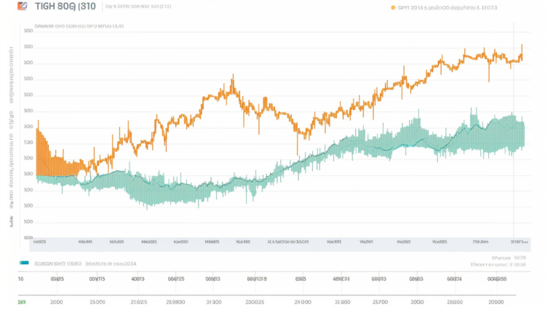Click the orange legend marker in the header

pyautogui.click(x=393, y=8)
